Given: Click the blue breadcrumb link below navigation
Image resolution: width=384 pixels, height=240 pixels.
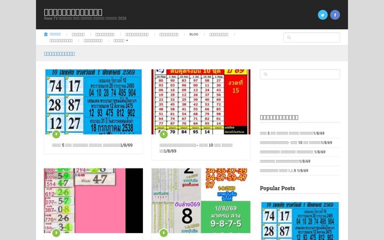Looking at the screenshot, I should [59, 54].
